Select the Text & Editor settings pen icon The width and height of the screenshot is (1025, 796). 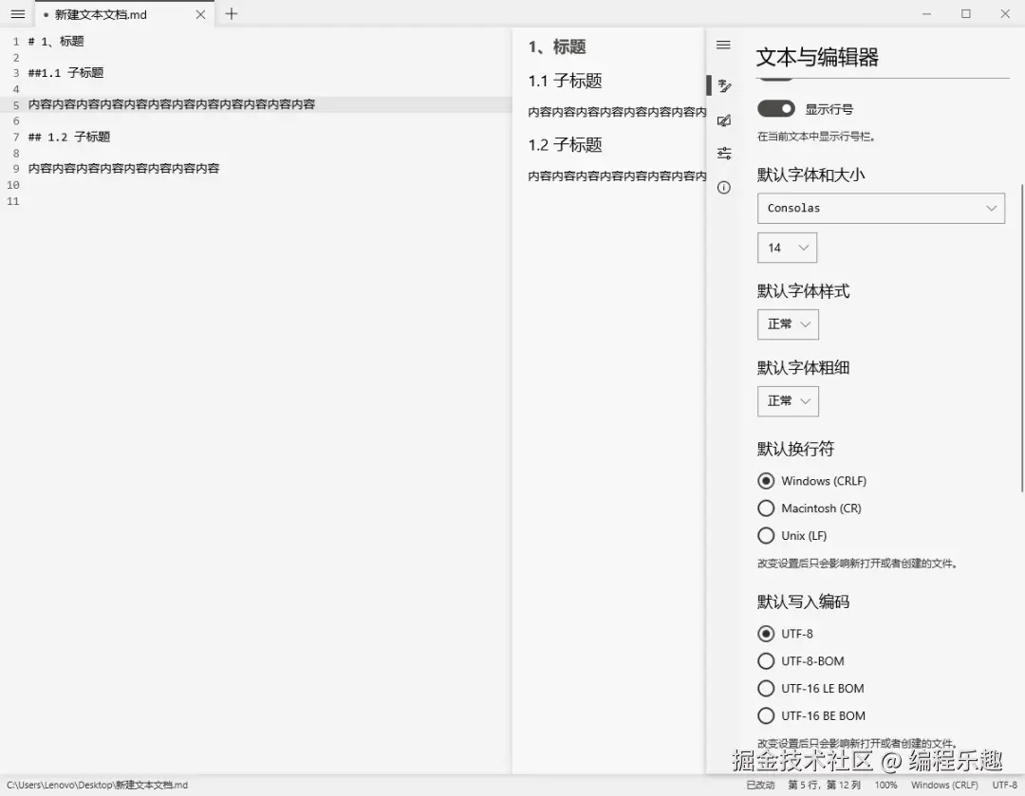[x=723, y=85]
